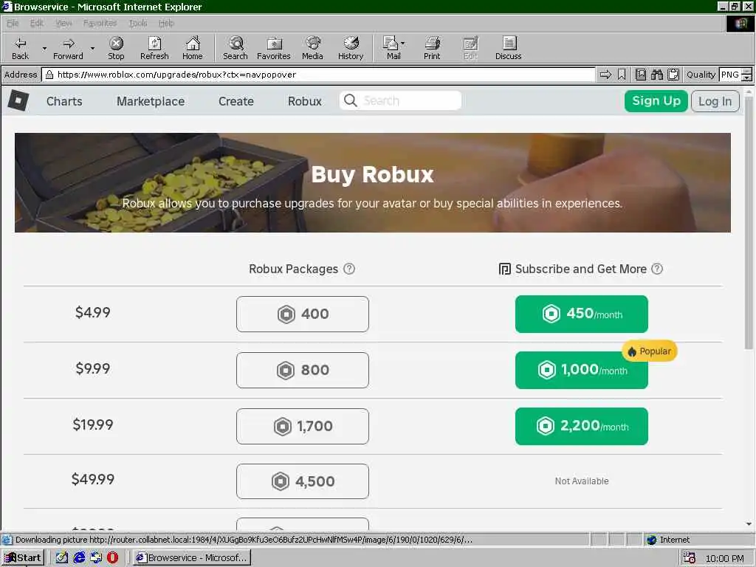Click the scroll down arrow
This screenshot has height=567, width=756.
coord(749,523)
